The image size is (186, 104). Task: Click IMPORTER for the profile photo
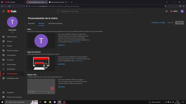(x=61, y=45)
